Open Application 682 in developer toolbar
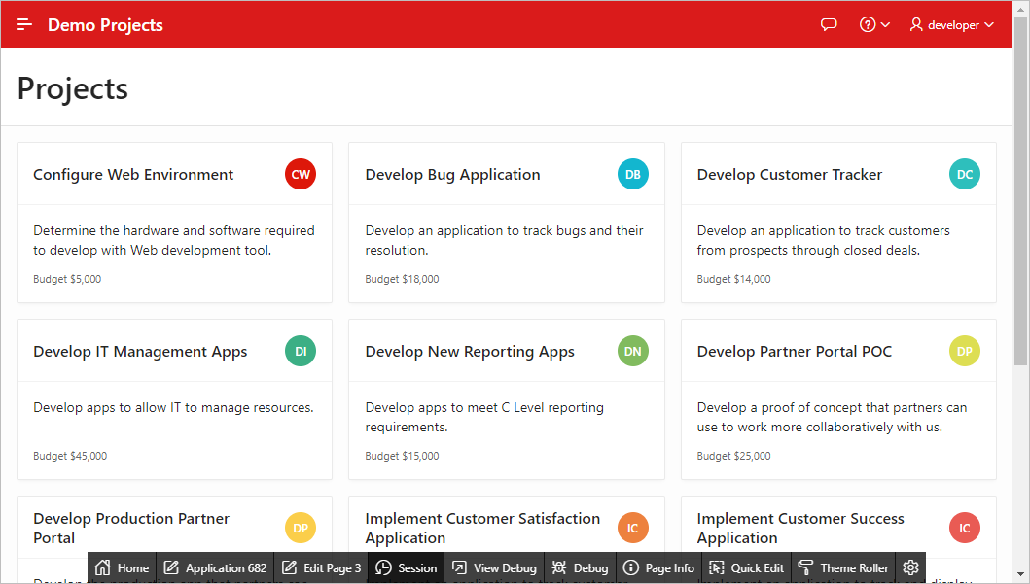The height and width of the screenshot is (584, 1030). (x=215, y=567)
